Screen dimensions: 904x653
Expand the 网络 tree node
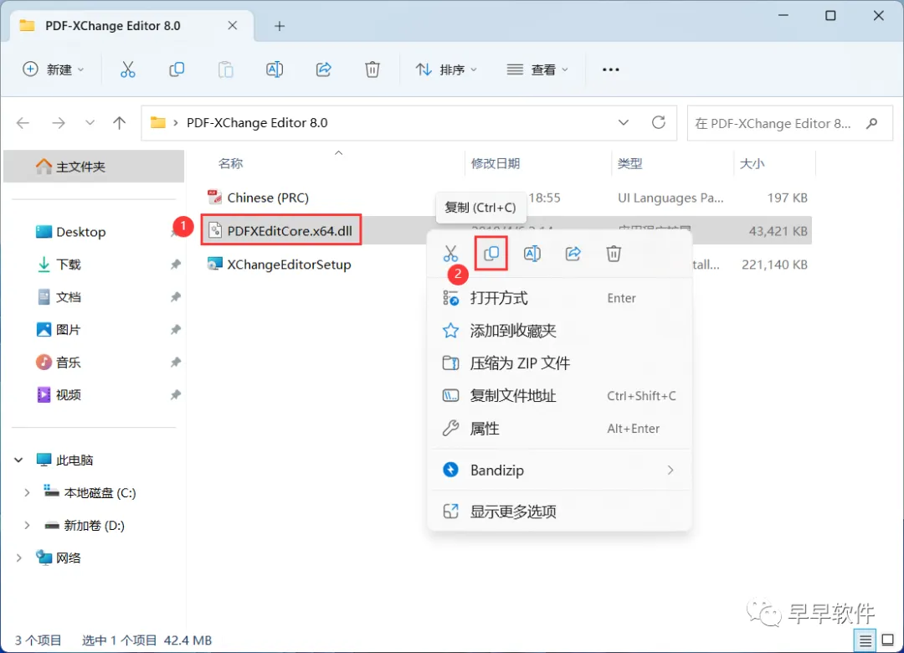(18, 558)
